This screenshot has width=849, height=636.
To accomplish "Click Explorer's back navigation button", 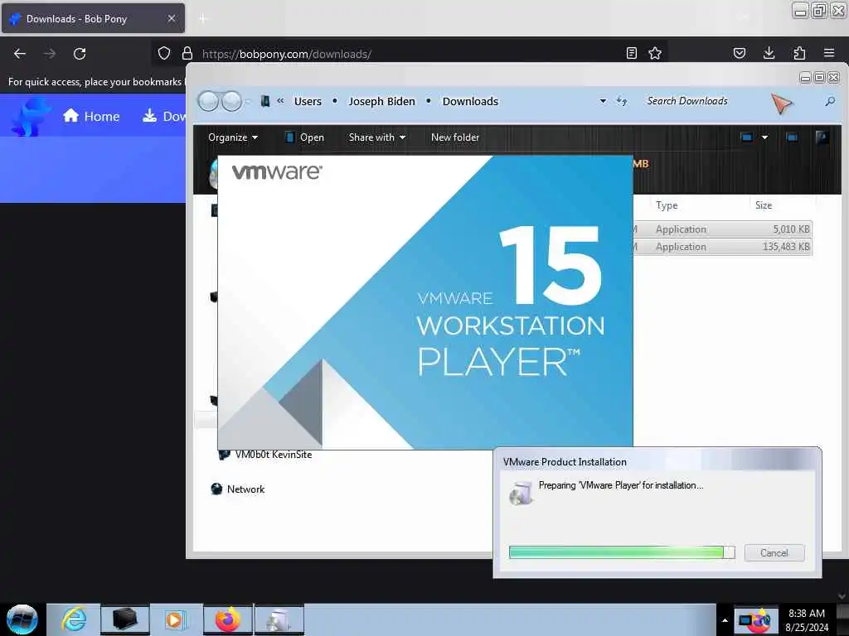I will click(208, 101).
